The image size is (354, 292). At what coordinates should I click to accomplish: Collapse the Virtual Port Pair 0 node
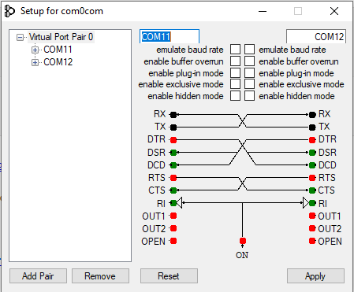(20, 37)
